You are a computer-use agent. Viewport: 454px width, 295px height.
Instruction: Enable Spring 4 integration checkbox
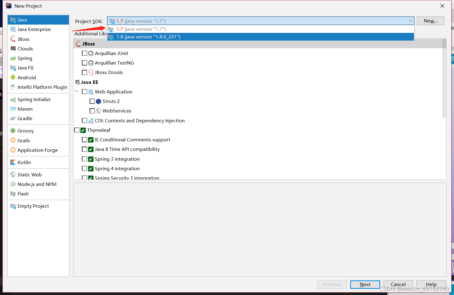click(x=85, y=168)
